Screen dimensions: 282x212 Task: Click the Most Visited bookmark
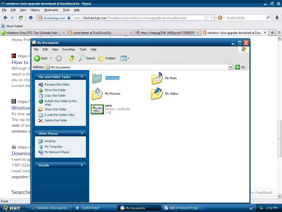coord(12,26)
